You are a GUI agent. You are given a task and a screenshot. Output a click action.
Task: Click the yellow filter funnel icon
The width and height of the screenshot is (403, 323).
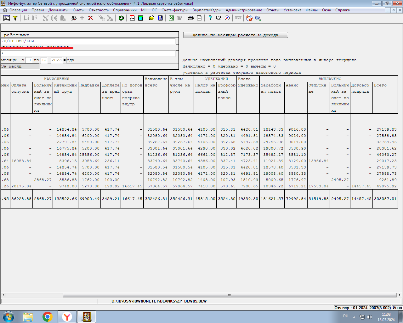(15, 18)
